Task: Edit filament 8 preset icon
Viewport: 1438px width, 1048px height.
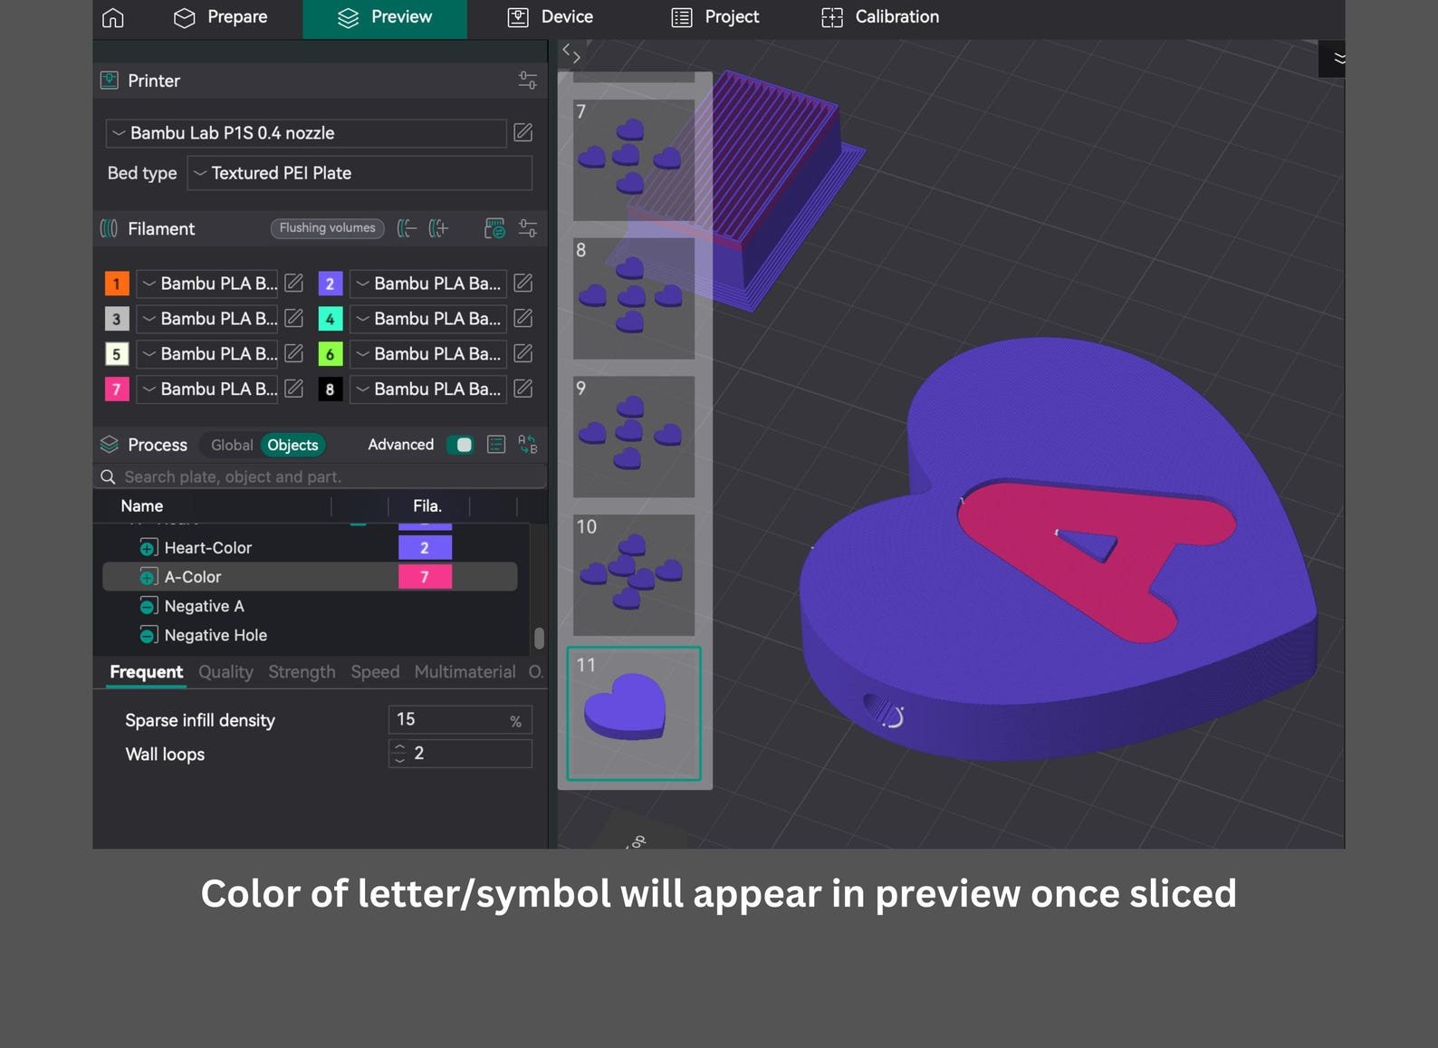Action: pos(523,389)
